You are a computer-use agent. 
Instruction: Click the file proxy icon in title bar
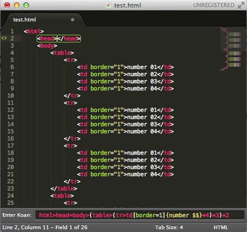pyautogui.click(x=109, y=5)
